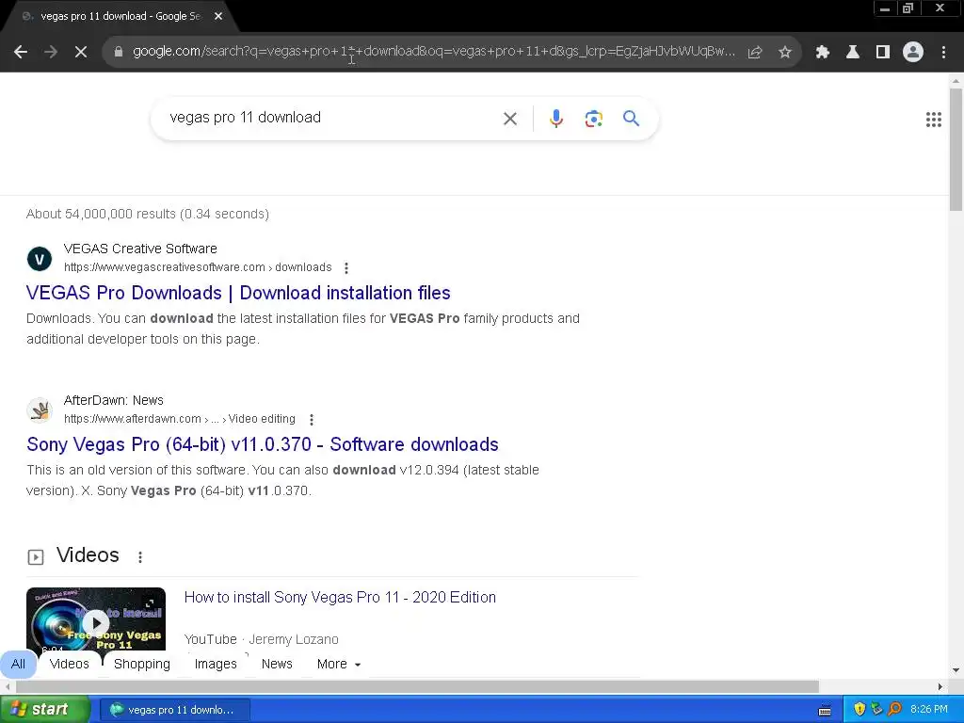Click the afterdawn.com URL breadcrumb
Viewport: 964px width, 723px height.
point(180,419)
